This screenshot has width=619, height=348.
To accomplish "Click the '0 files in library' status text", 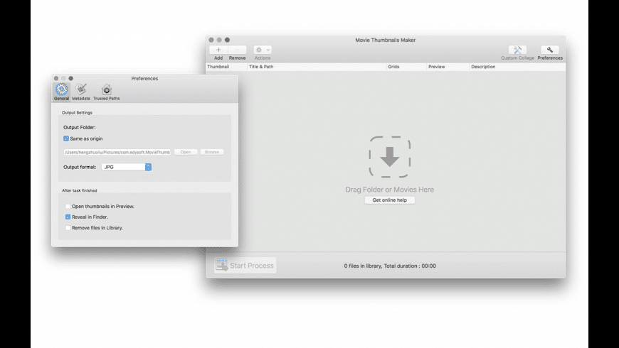I will pos(390,266).
